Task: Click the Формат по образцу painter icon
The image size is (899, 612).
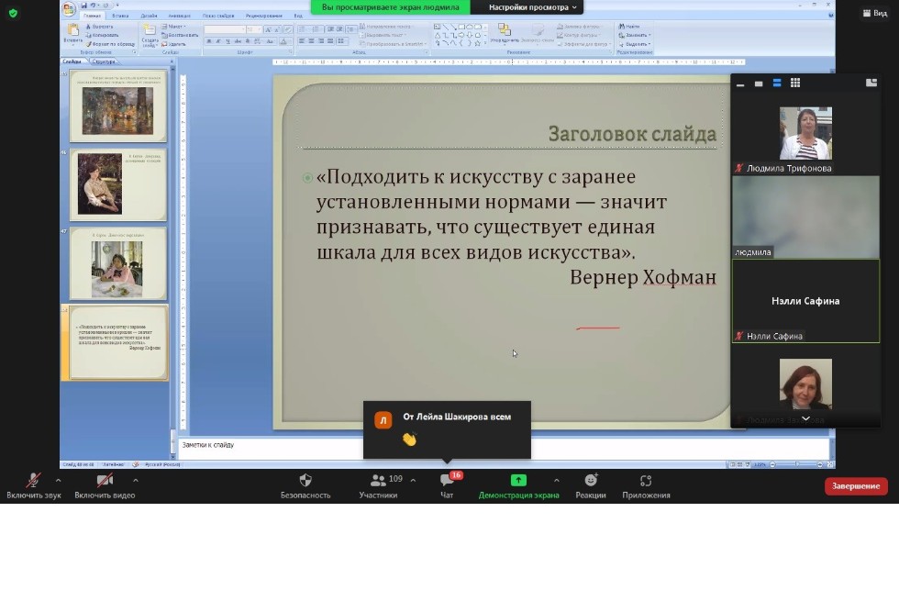Action: (88, 44)
